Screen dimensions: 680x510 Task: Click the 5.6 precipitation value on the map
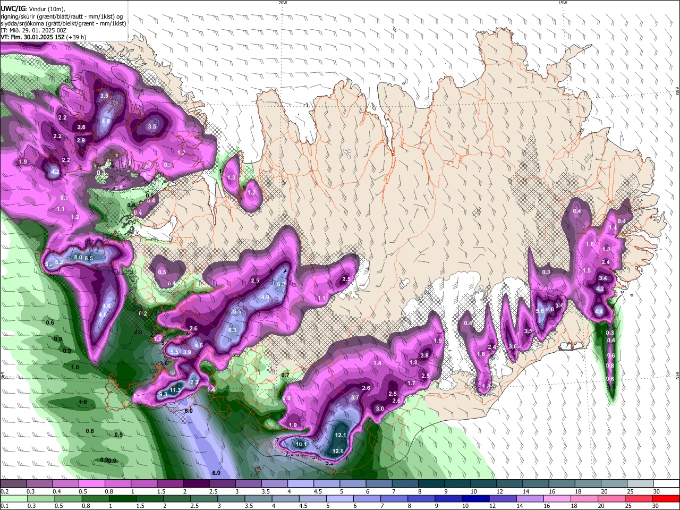540,311
